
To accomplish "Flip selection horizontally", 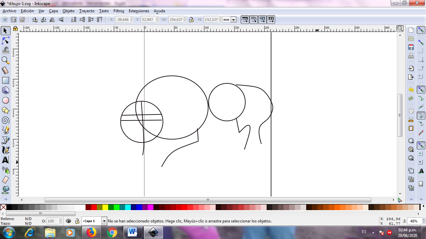I will click(x=52, y=20).
